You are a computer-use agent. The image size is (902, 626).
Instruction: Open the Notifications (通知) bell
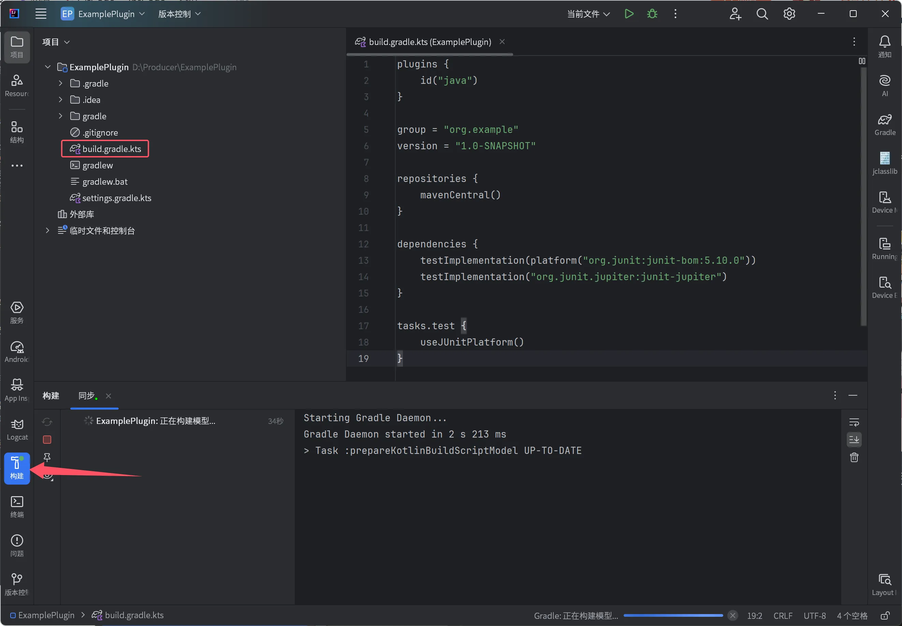884,47
